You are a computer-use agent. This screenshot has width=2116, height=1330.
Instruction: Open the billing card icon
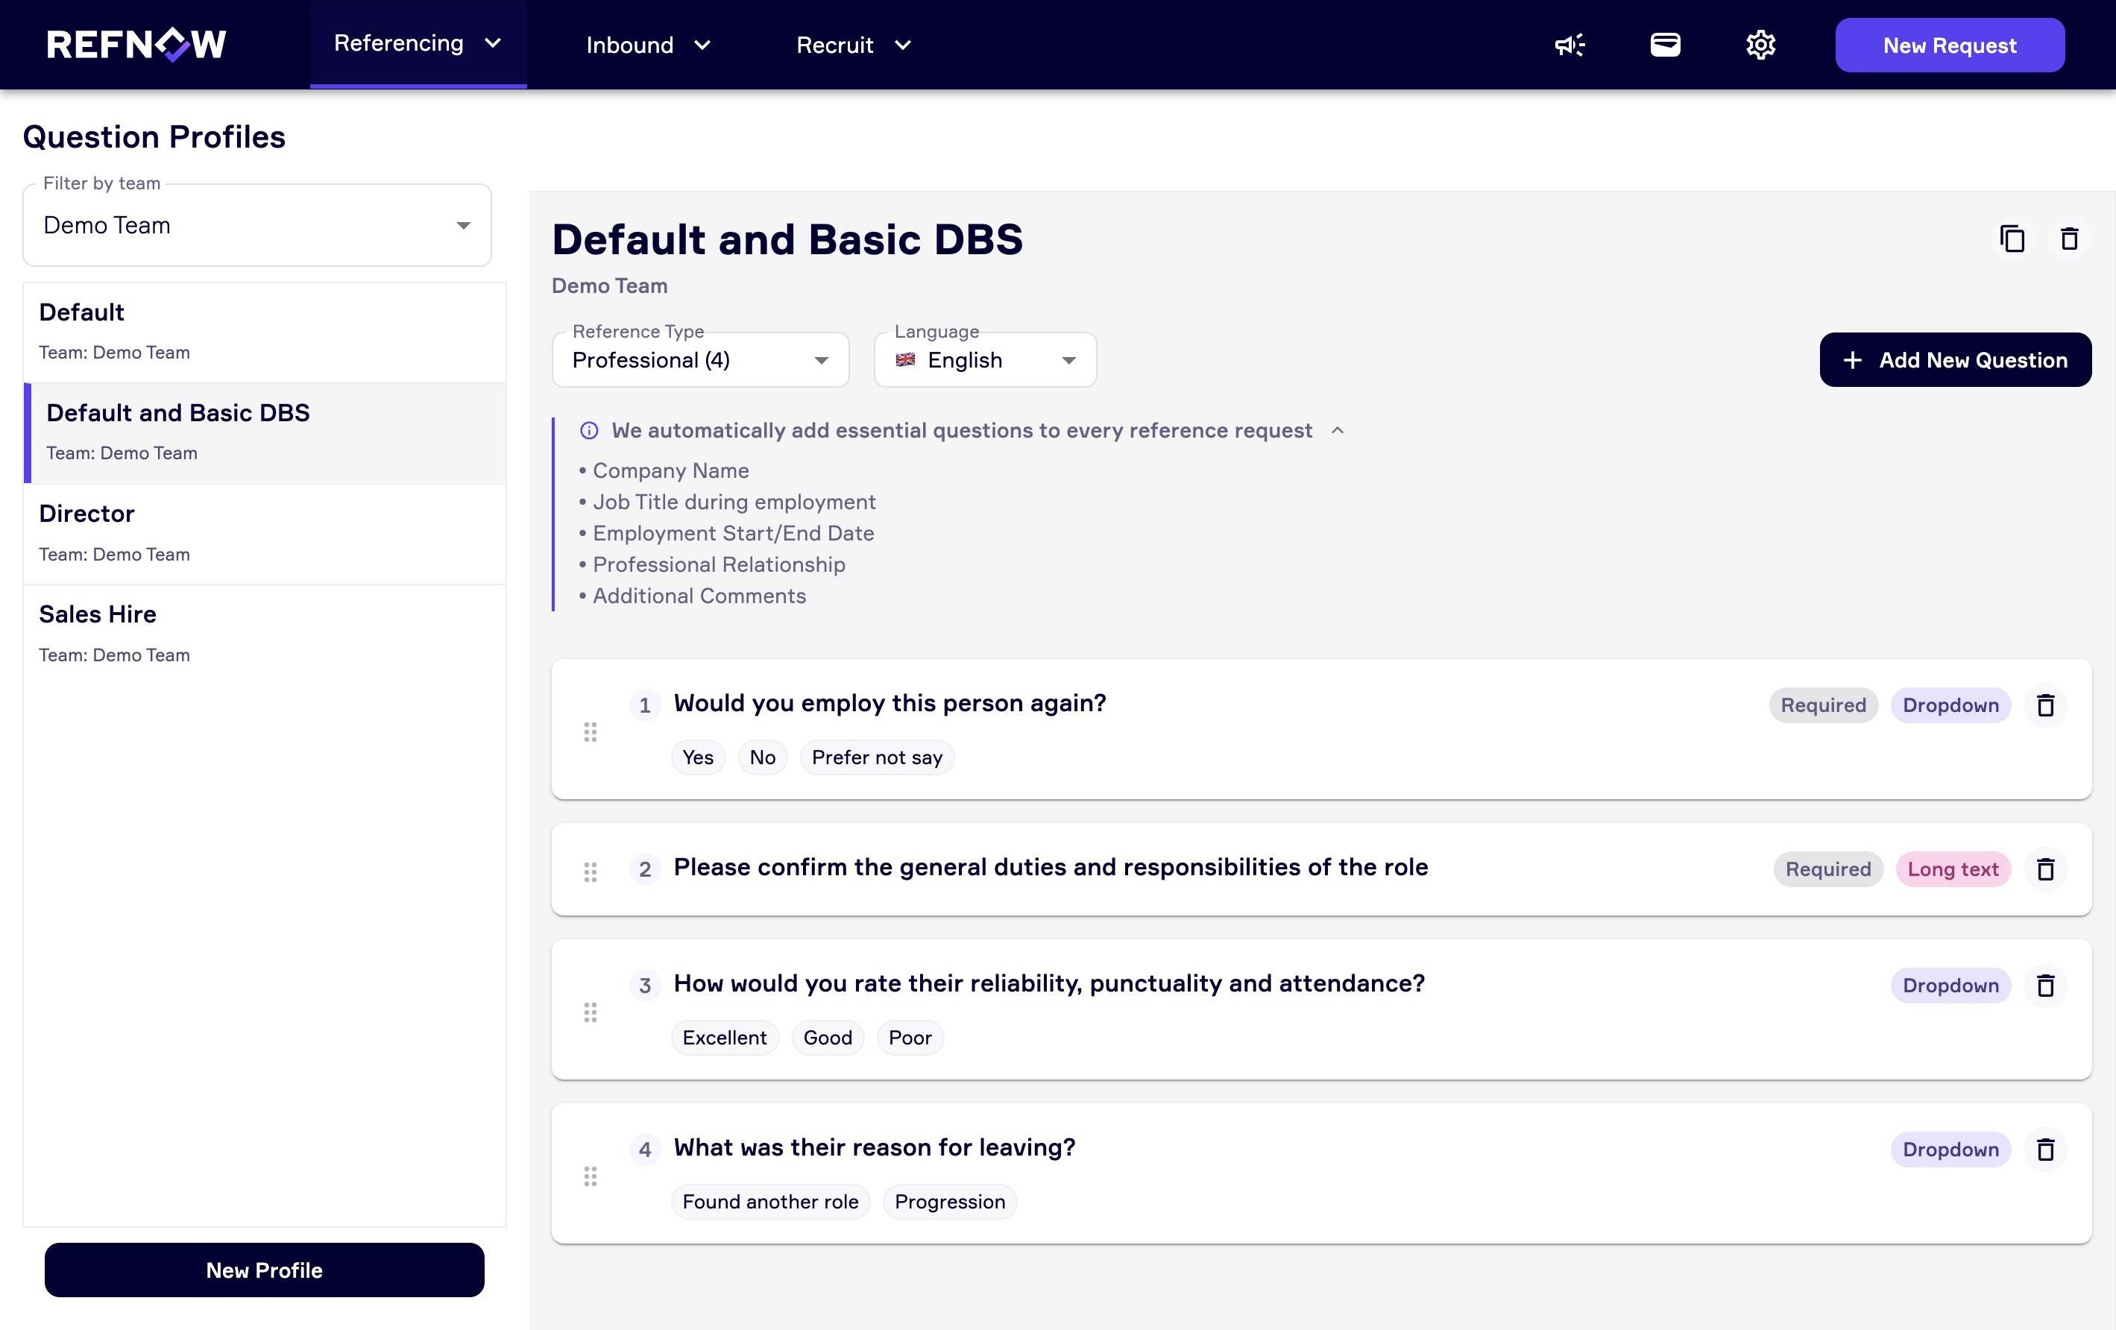(1664, 45)
